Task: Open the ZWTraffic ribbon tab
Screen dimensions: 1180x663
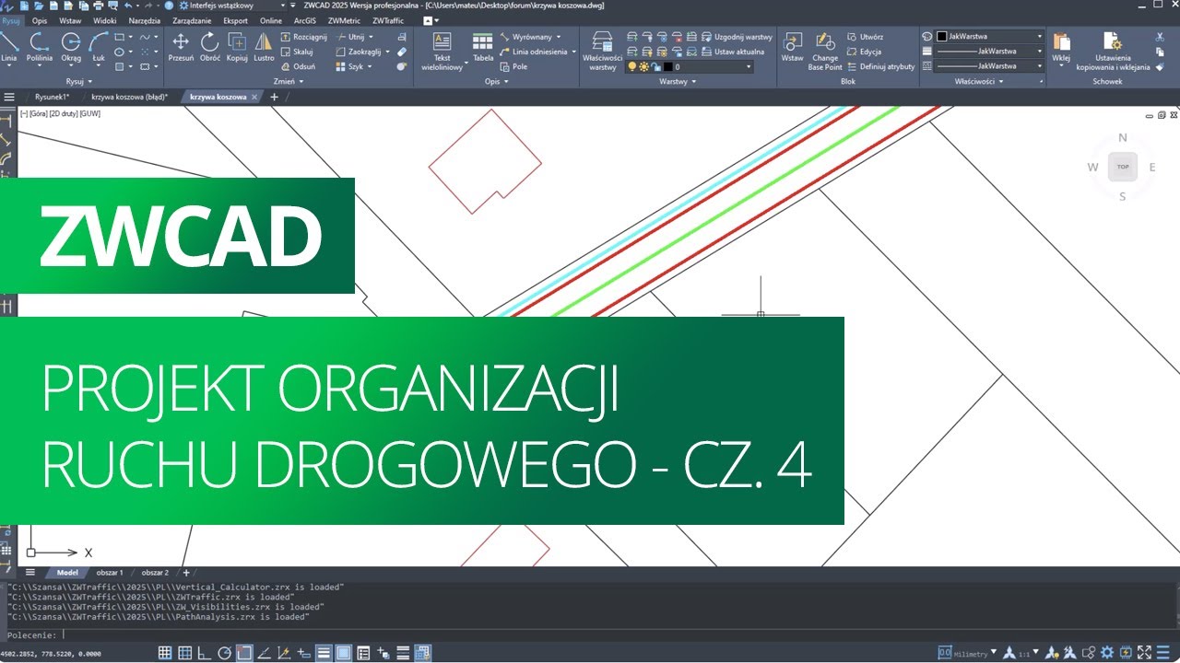Action: [389, 20]
